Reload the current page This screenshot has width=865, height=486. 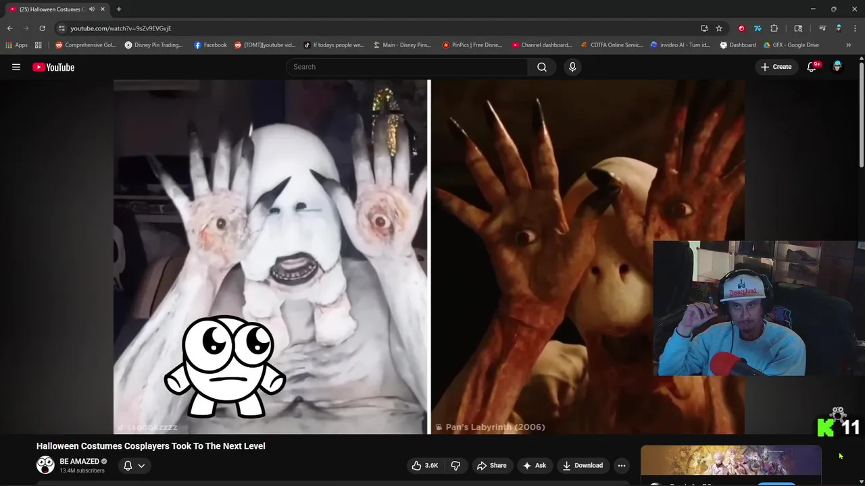click(42, 28)
